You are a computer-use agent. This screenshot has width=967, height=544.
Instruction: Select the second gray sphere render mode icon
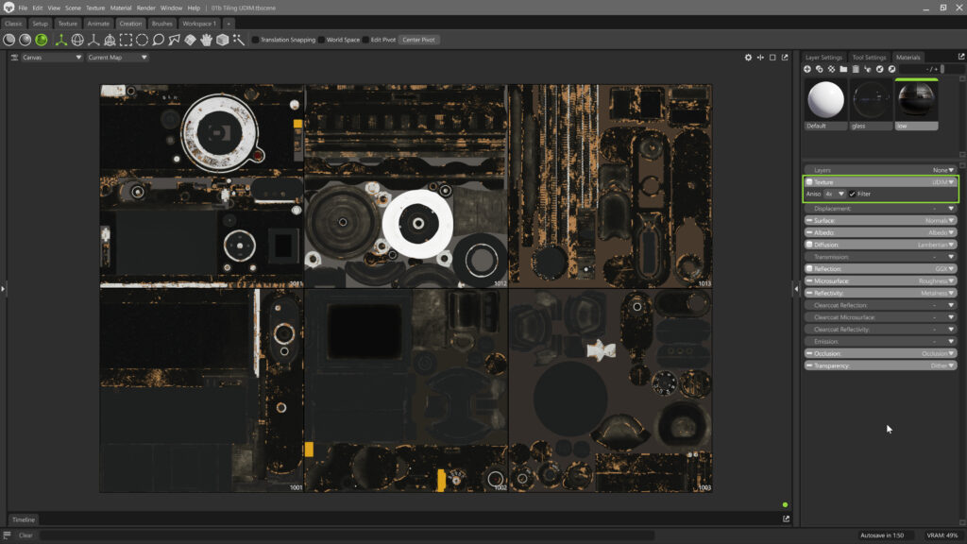point(25,40)
